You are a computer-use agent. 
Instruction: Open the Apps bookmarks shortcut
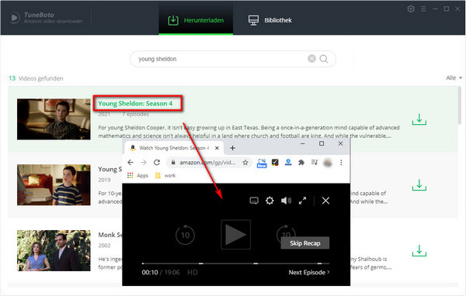point(137,176)
